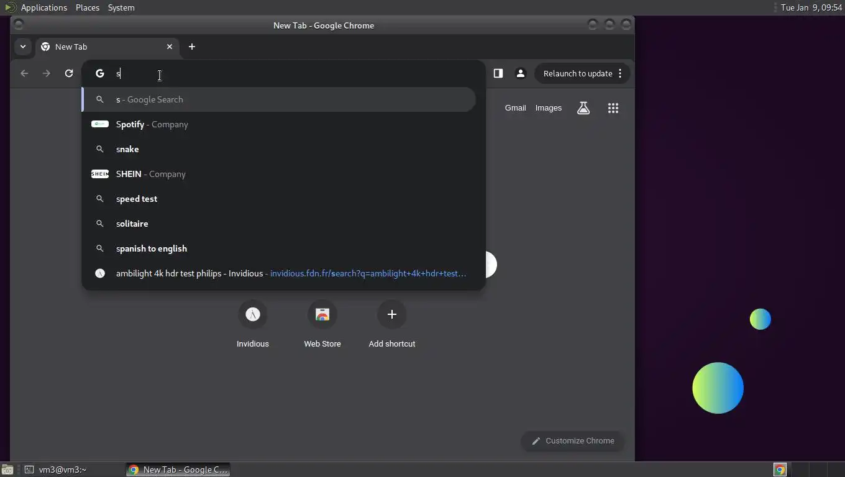Image resolution: width=845 pixels, height=477 pixels.
Task: Choose 'spanish to english' suggestion
Action: click(x=279, y=248)
